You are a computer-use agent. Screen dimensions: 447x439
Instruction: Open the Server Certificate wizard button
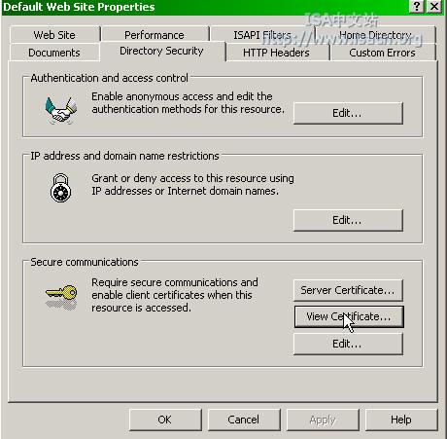(348, 290)
